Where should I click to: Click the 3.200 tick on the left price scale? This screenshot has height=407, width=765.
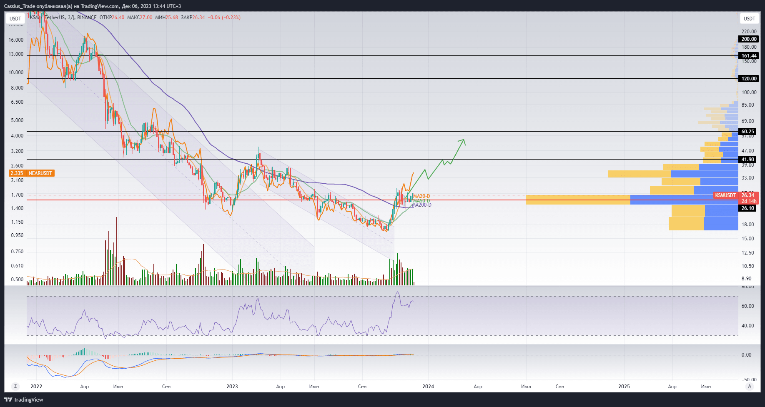(17, 151)
